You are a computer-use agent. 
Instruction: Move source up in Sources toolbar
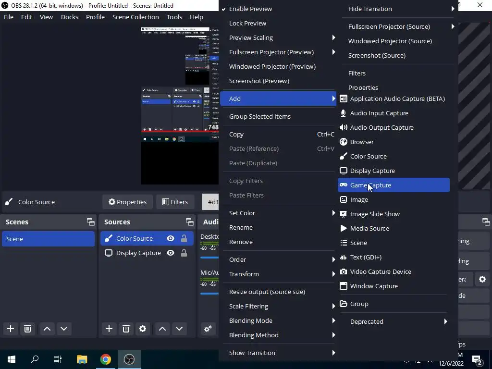[x=162, y=329]
